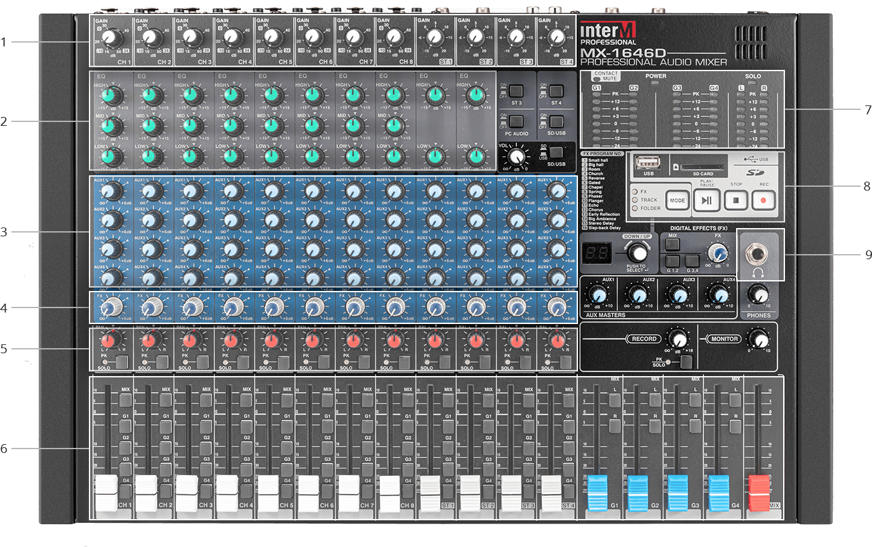The width and height of the screenshot is (872, 547).
Task: Click the FX indicator LED beside MODE
Action: tap(633, 191)
